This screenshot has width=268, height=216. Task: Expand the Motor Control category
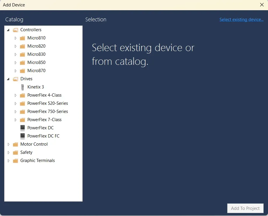8,144
